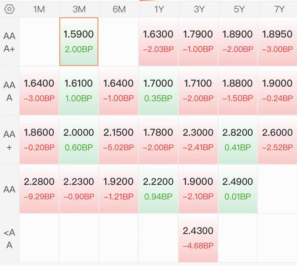The height and width of the screenshot is (266, 297).
Task: Select the 6M column header
Action: coord(119,9)
